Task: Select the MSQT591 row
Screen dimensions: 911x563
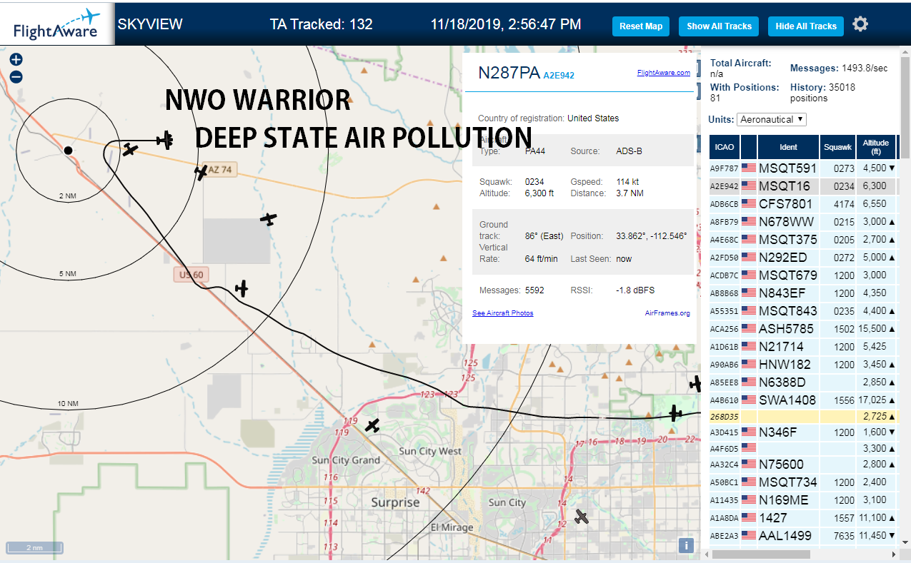Action: (803, 168)
